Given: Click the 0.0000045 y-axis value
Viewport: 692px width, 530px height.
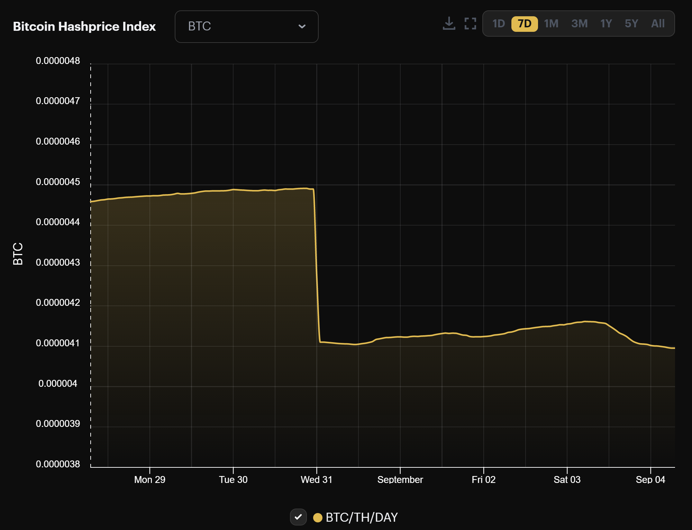Looking at the screenshot, I should pyautogui.click(x=58, y=182).
